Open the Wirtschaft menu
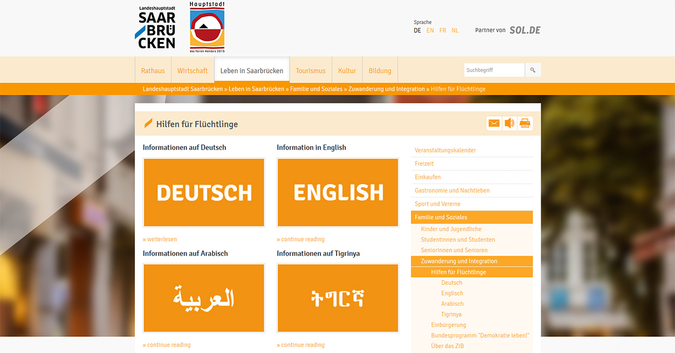This screenshot has height=353, width=675. pos(192,71)
